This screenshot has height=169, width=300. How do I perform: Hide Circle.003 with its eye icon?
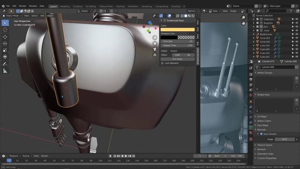click(x=297, y=38)
